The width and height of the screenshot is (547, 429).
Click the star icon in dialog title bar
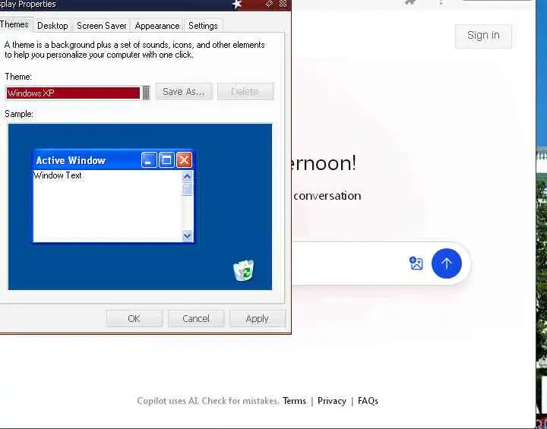point(237,4)
